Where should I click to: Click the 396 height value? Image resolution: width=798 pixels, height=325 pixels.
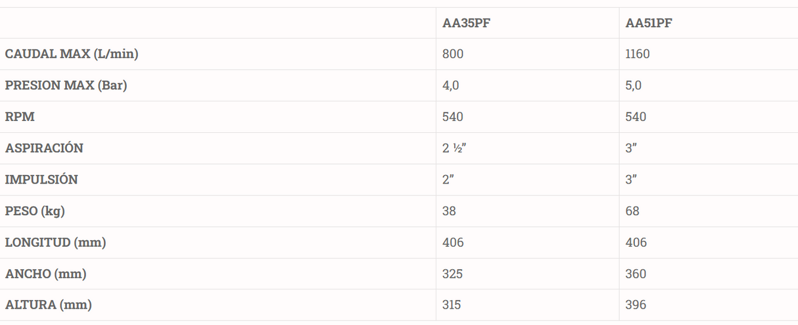636,305
